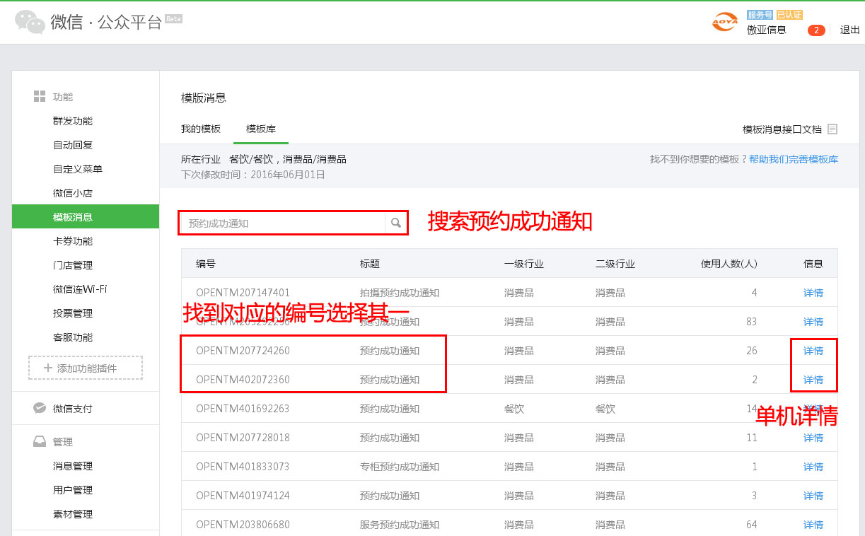Viewport: 865px width, 536px height.
Task: Click the search magnifier icon
Action: 396,223
